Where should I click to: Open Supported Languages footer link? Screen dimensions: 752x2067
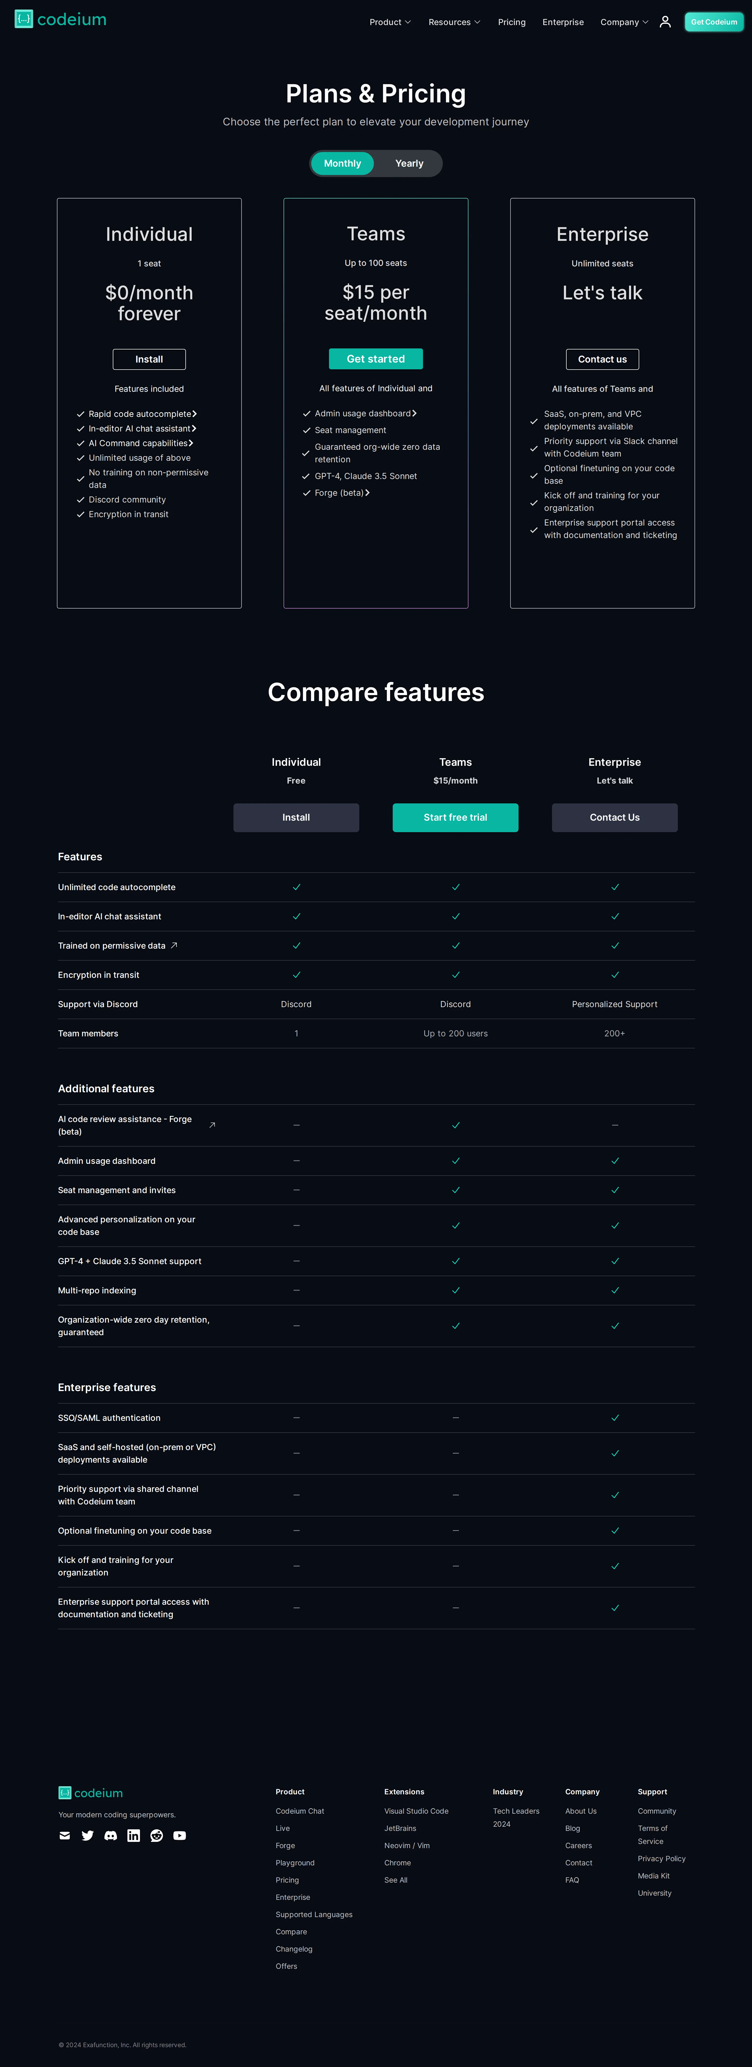314,1914
